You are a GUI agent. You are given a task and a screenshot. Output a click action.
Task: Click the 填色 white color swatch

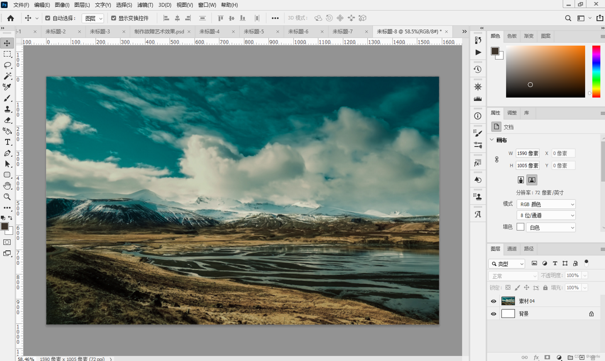pyautogui.click(x=520, y=227)
